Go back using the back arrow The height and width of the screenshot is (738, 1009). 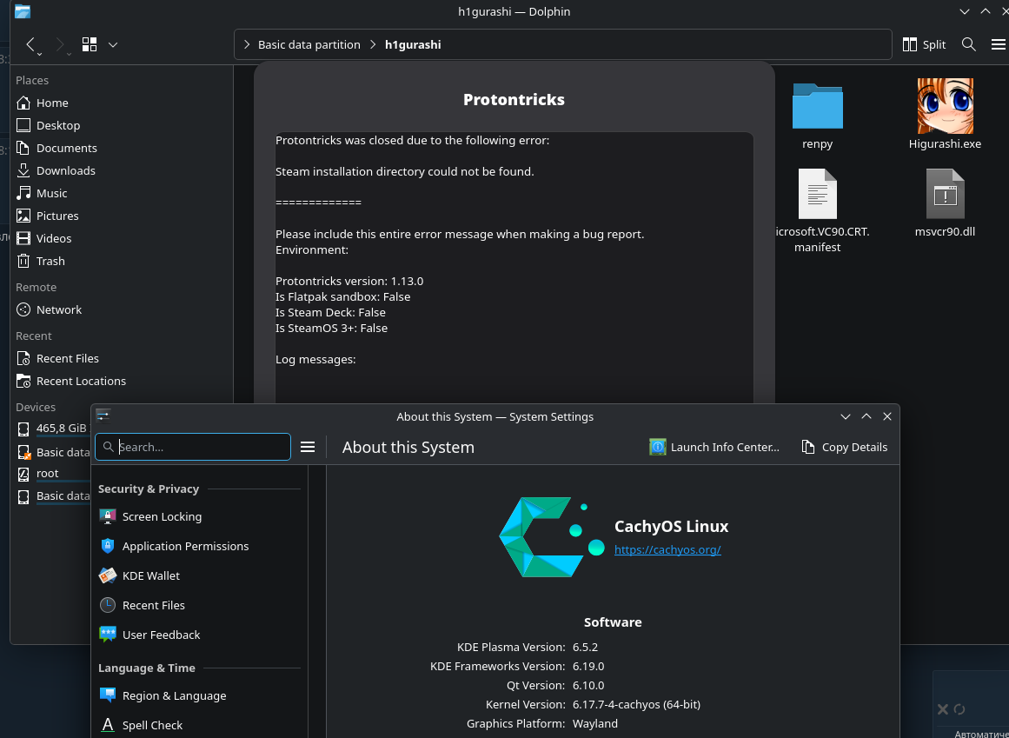[31, 44]
